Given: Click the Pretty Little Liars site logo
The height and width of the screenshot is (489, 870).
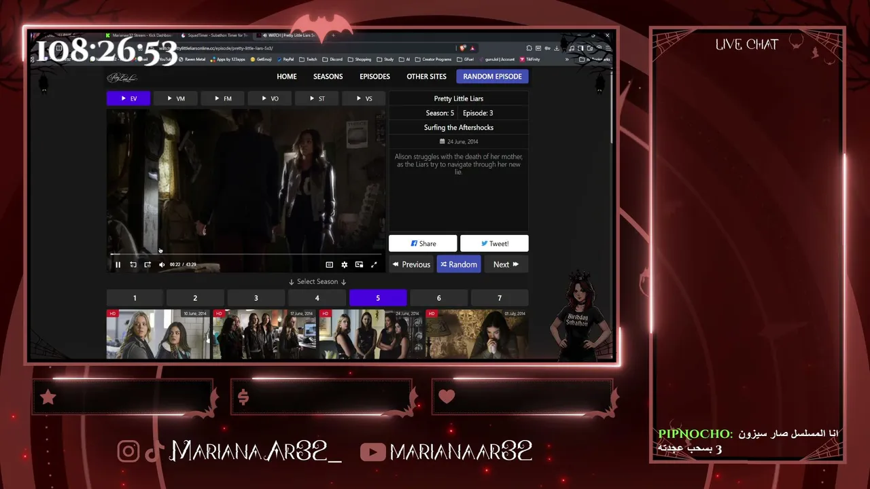Looking at the screenshot, I should click(x=122, y=77).
